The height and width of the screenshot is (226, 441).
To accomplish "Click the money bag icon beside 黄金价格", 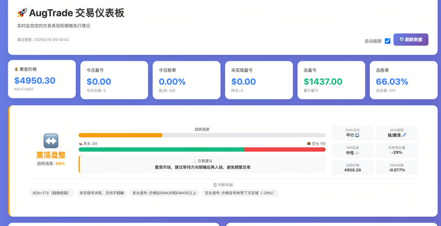I will click(x=16, y=69).
